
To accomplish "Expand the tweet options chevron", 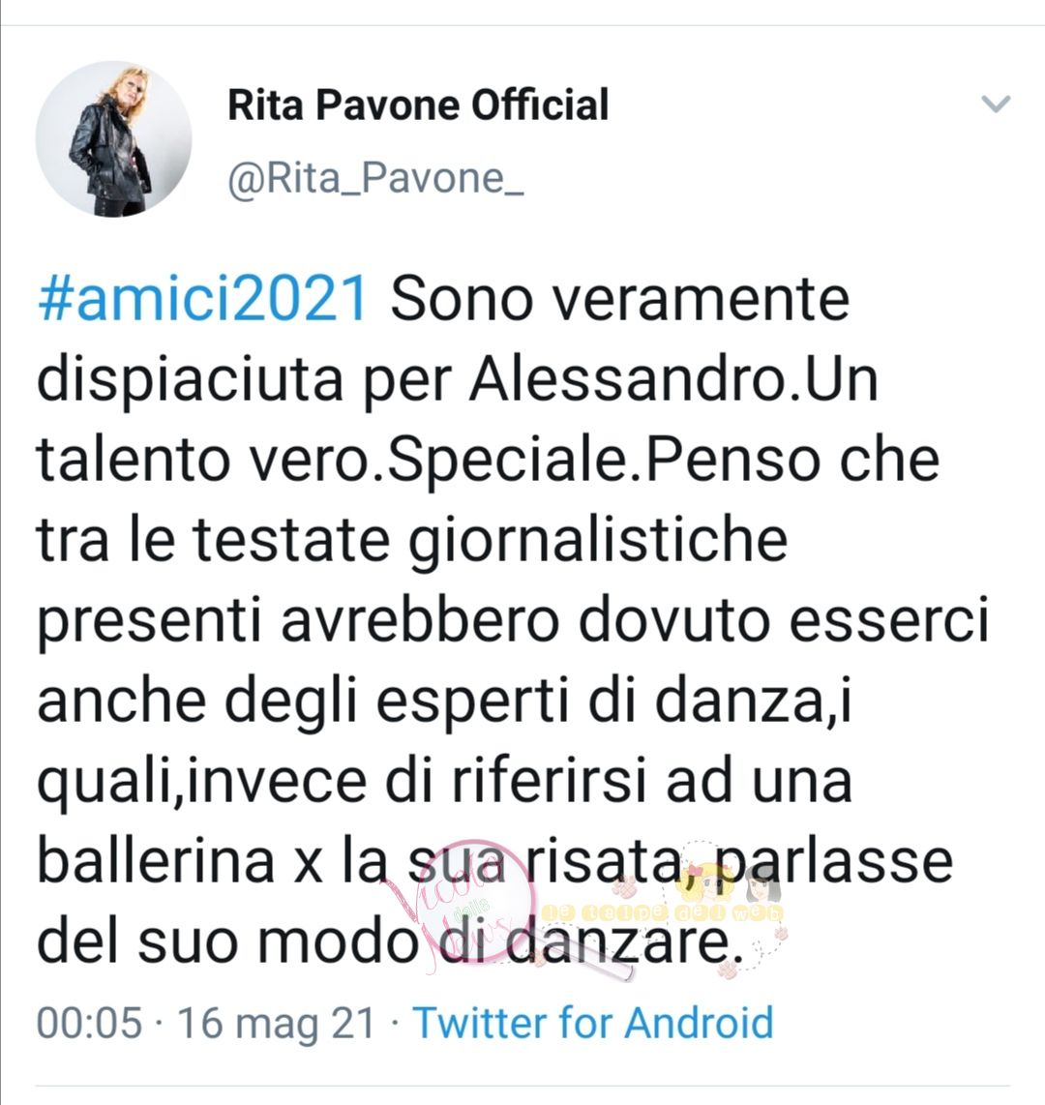I will pos(996,105).
